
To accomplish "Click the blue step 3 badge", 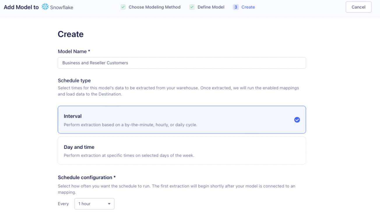I will tap(235, 7).
